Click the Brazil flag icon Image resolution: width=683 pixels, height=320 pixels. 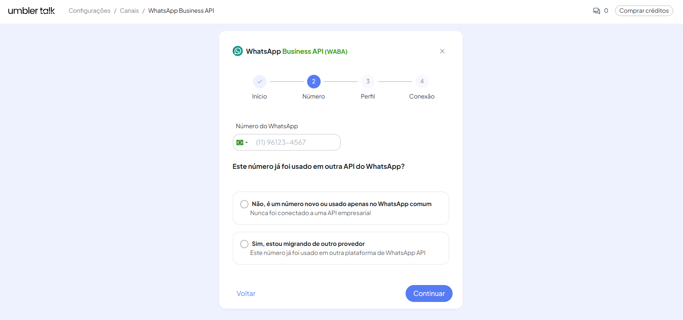coord(239,143)
